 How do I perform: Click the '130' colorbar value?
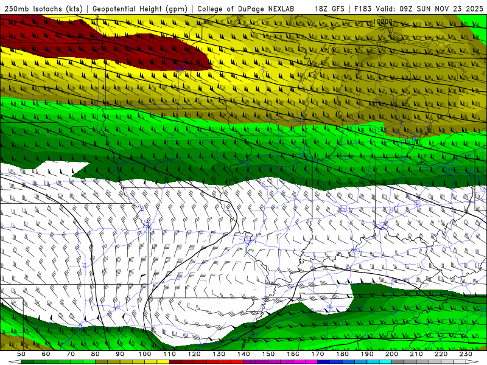(x=219, y=354)
